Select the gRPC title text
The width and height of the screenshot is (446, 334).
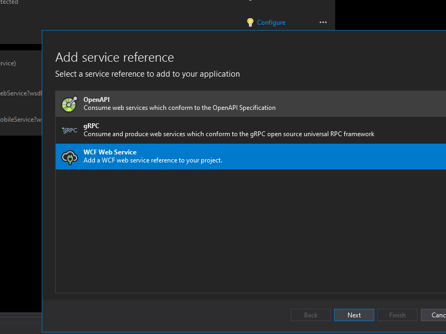click(92, 126)
